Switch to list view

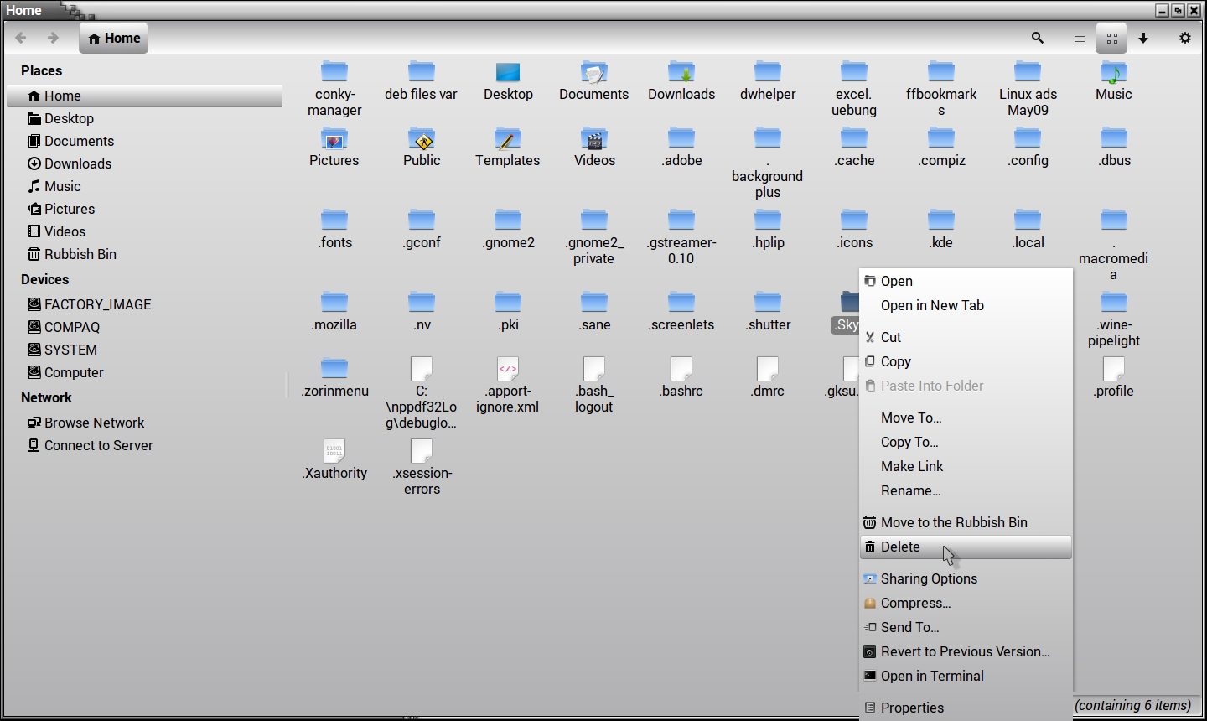tap(1080, 38)
